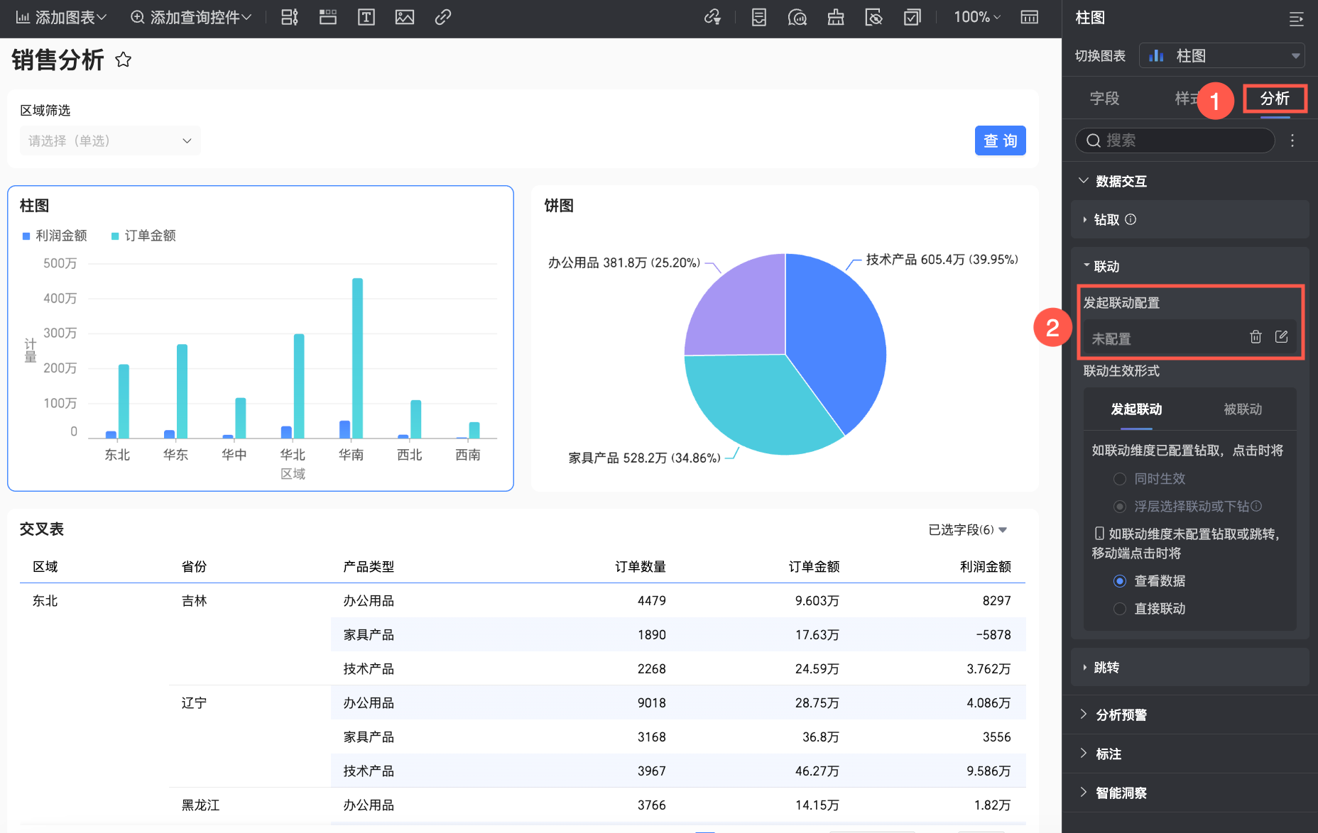This screenshot has height=833, width=1318.
Task: Click the 利润金额 column header
Action: [x=985, y=566]
